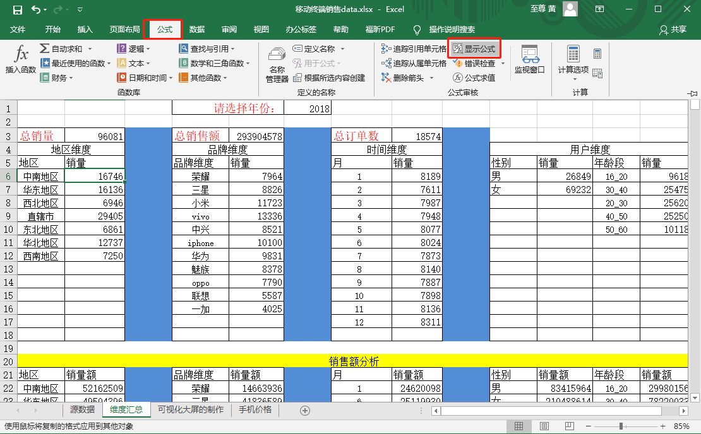The image size is (701, 434).
Task: Click the Calculate Now icon
Action: click(597, 54)
